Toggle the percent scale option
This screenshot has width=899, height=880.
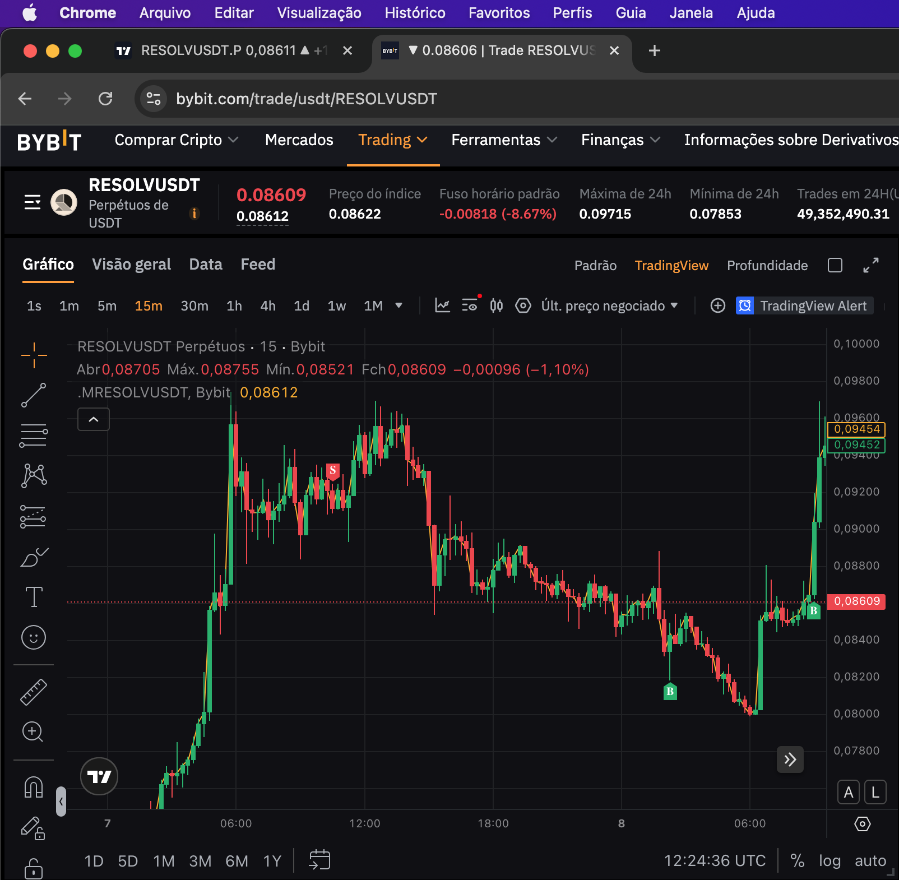[x=797, y=860]
